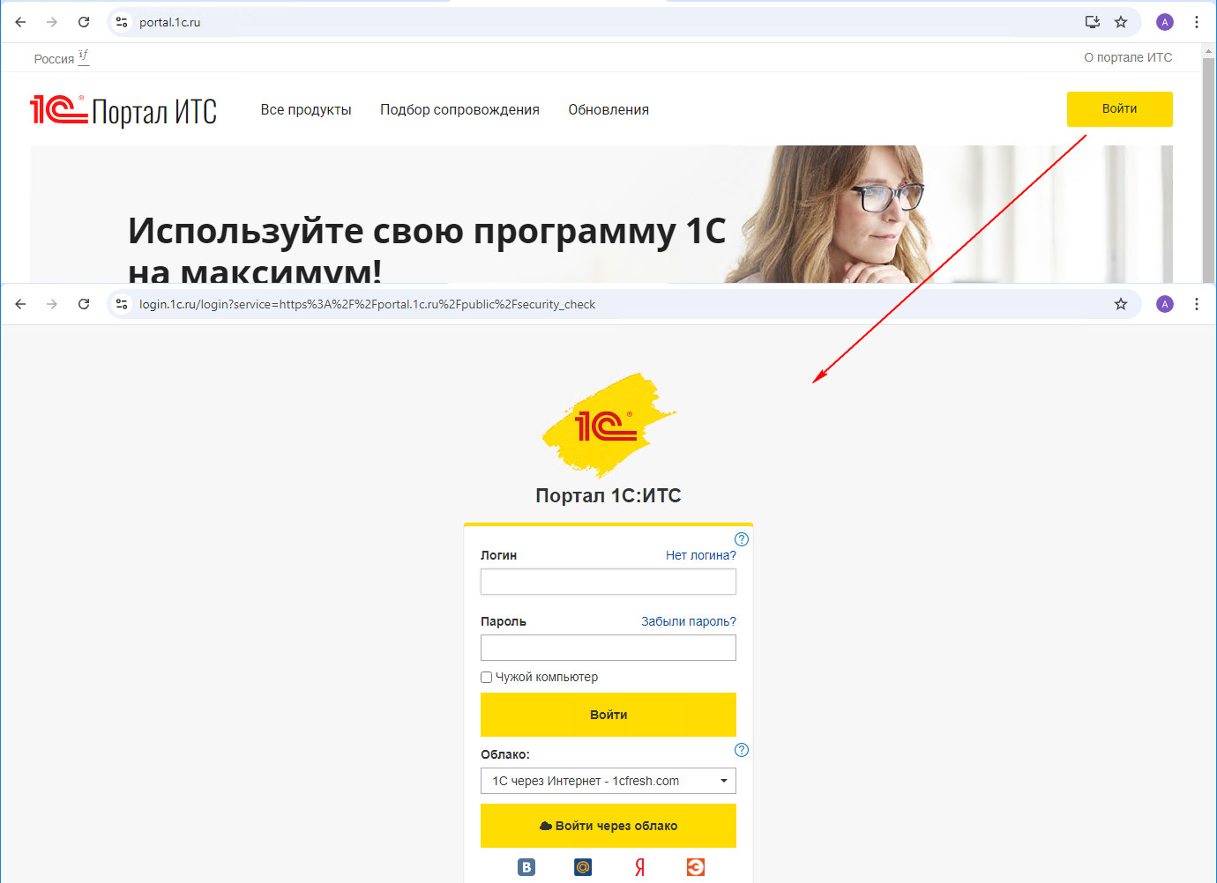Focus the Пароль input field
The height and width of the screenshot is (883, 1217).
pos(608,648)
